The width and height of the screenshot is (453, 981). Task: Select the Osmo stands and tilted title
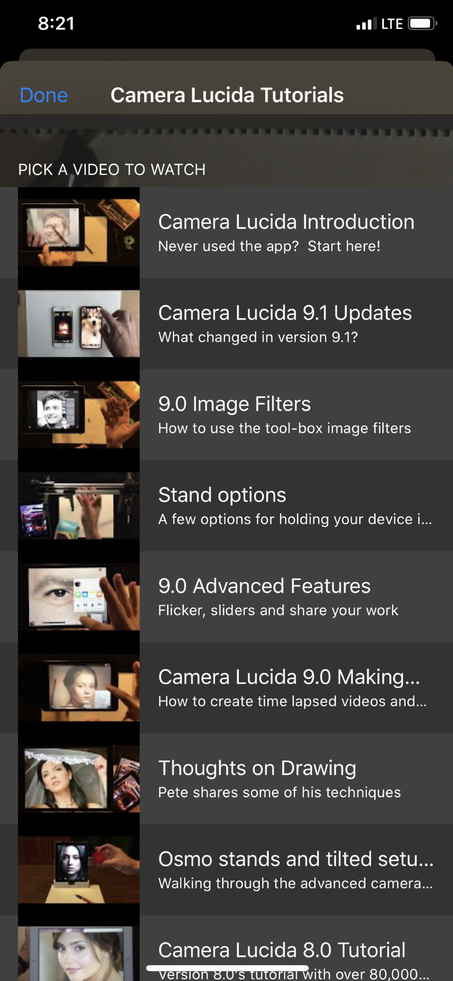(296, 859)
